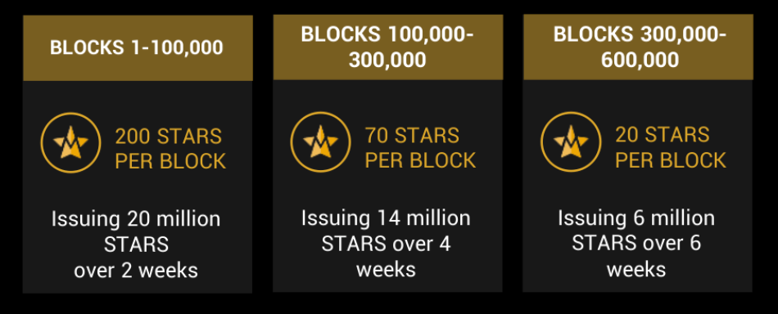Click the 'PER BLOCK' text in third card
Screen dimensions: 778x314
(671, 160)
